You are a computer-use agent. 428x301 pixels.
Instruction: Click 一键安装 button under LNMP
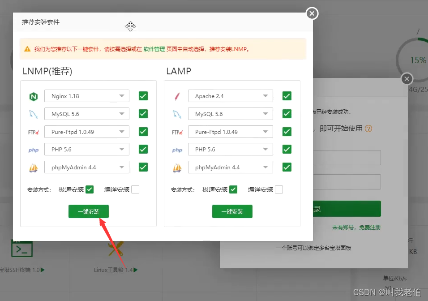pos(89,211)
